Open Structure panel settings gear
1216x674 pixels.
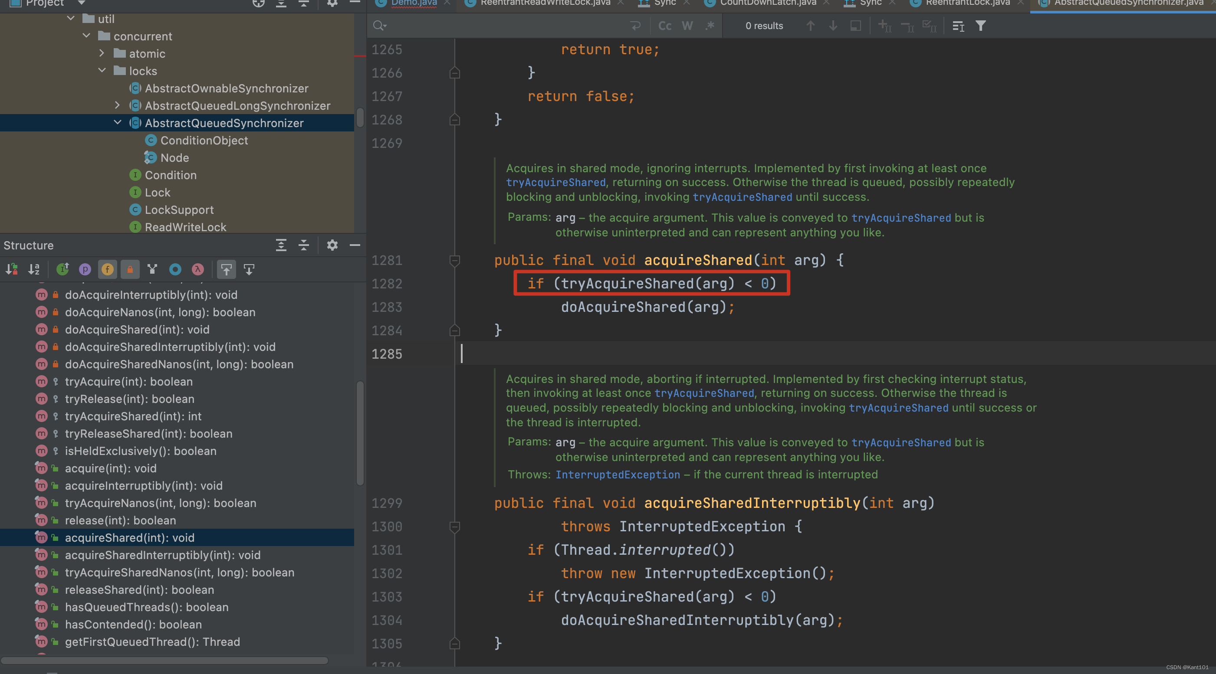click(332, 245)
